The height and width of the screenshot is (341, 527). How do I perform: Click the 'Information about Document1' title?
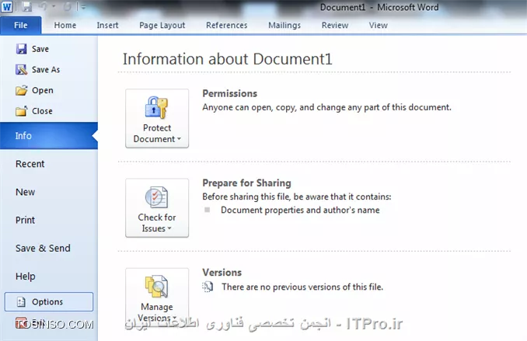click(228, 59)
